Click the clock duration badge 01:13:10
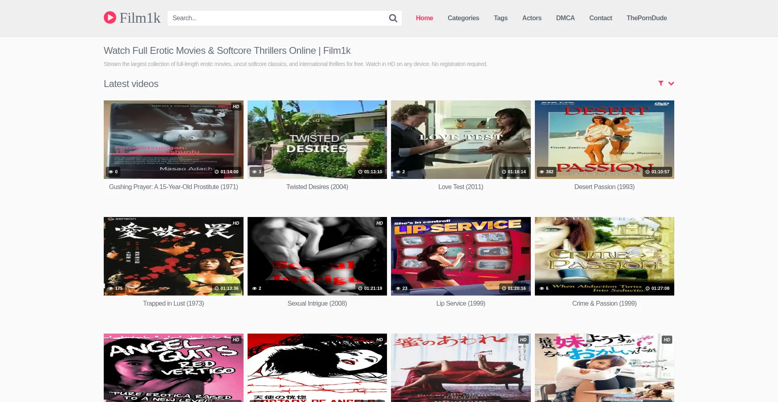The image size is (778, 402). 370,172
